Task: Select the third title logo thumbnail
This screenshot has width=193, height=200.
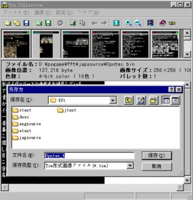Action: (76, 44)
